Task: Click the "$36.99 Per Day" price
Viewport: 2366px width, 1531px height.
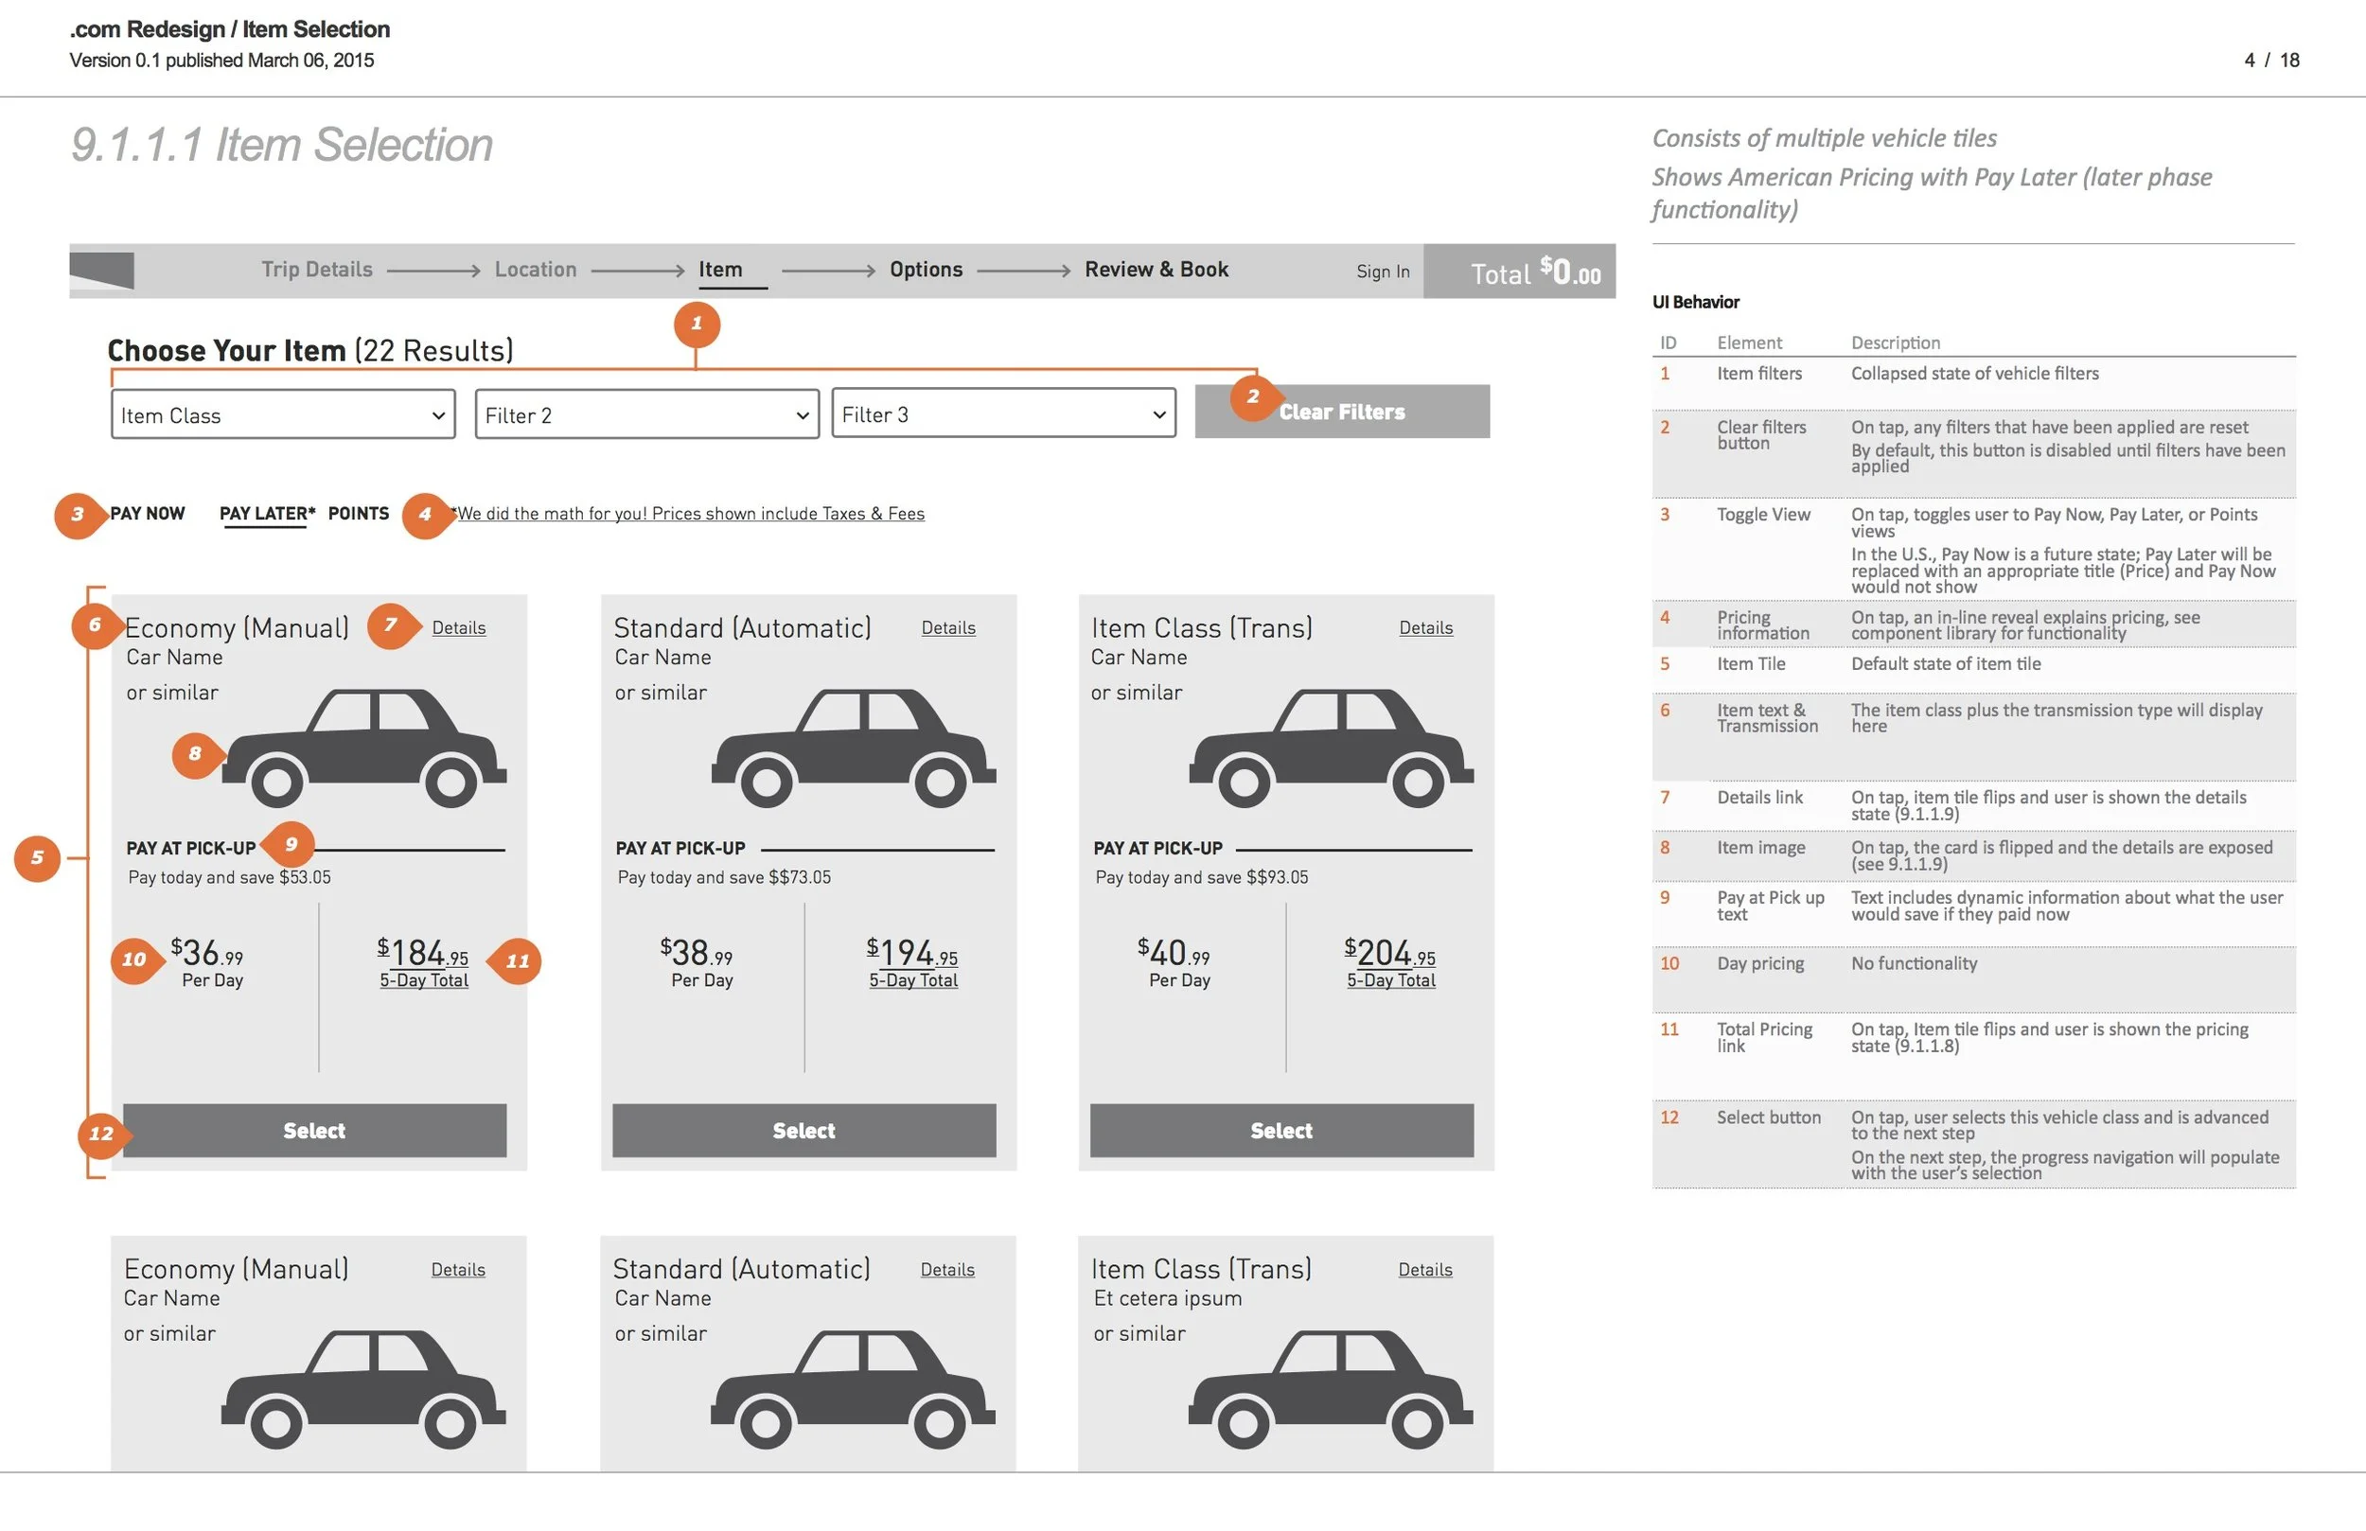Action: (208, 962)
